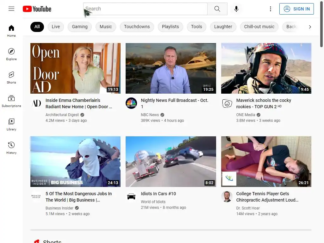This screenshot has width=324, height=243.
Task: Click the page vertical scrollbar thumb
Action: point(321,24)
